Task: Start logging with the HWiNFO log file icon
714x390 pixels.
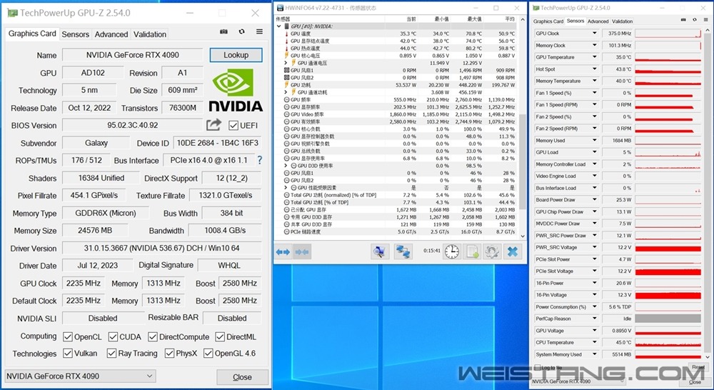Action: 472,251
